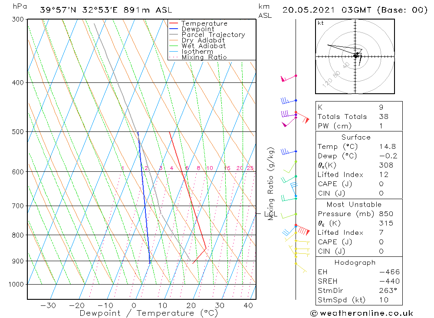Click the 0 temperature axis label

click(x=134, y=305)
